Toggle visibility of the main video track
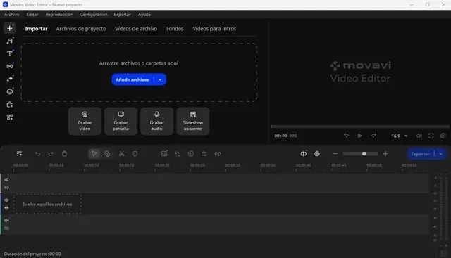The width and height of the screenshot is (451, 258). (x=6, y=200)
